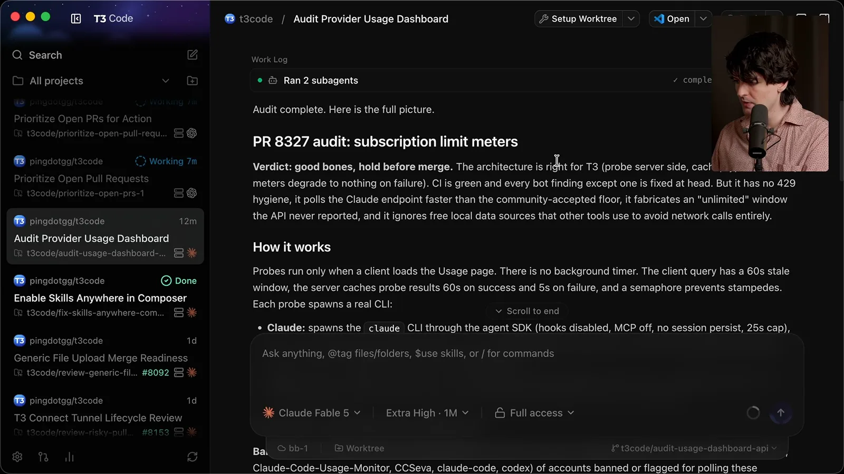Viewport: 844px width, 474px height.
Task: Open Prioritize Open Pull Requests thread
Action: click(x=105, y=177)
